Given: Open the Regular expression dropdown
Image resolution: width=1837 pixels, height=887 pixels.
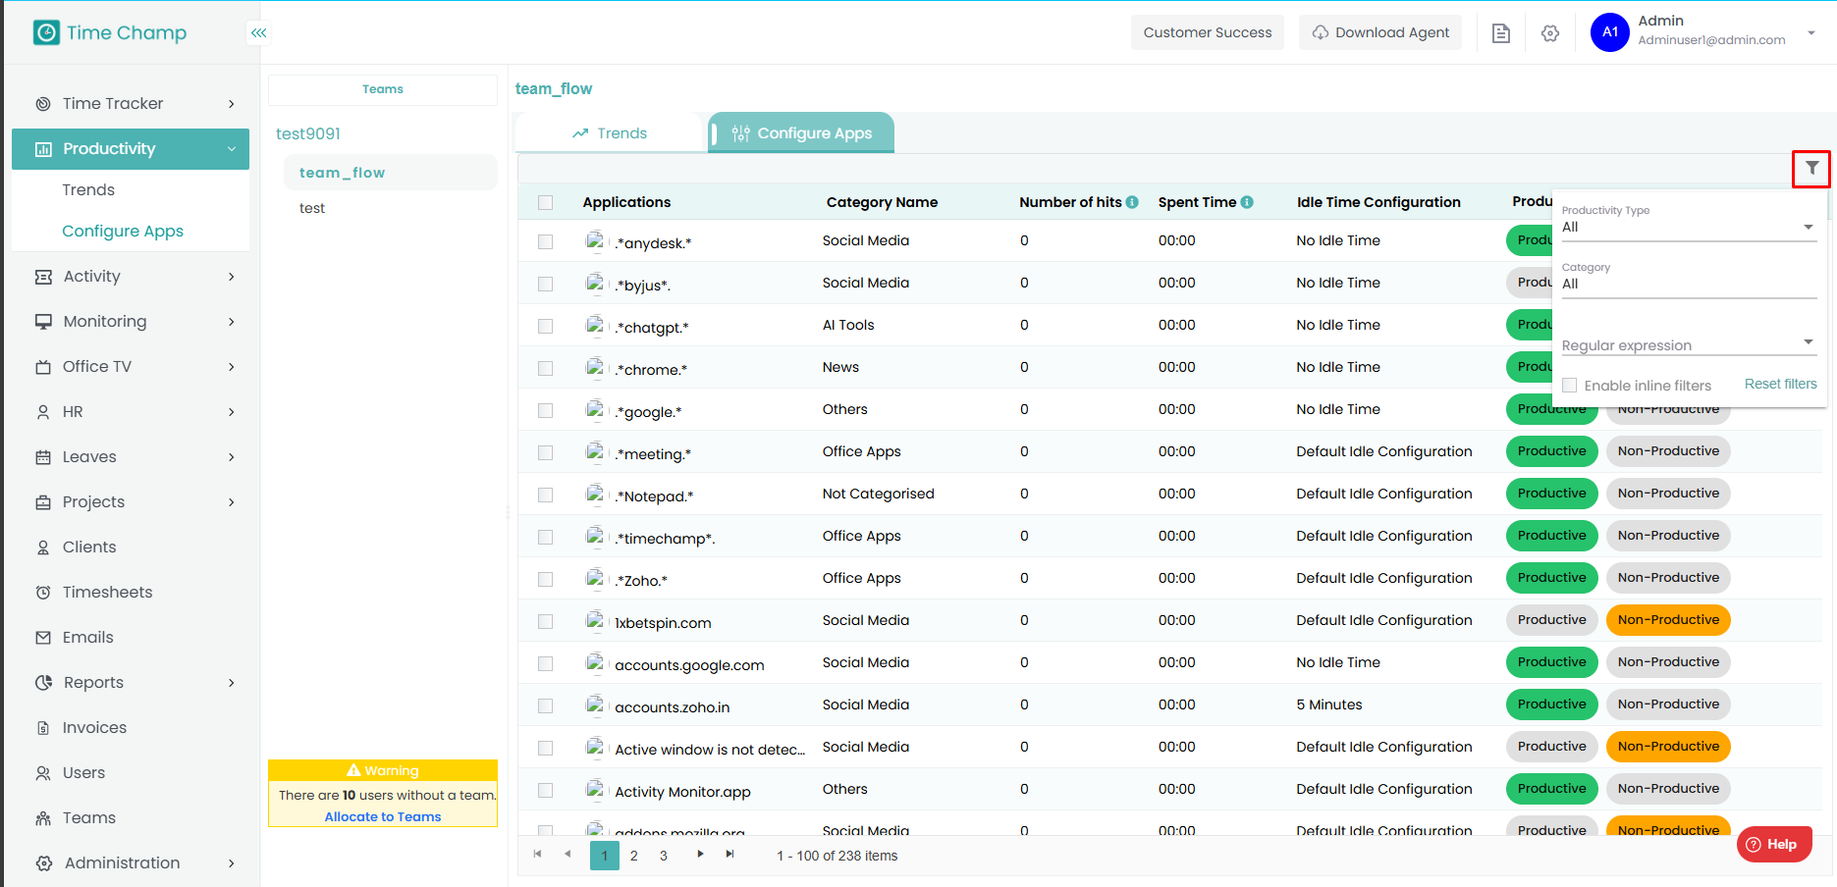Looking at the screenshot, I should click(x=1688, y=344).
